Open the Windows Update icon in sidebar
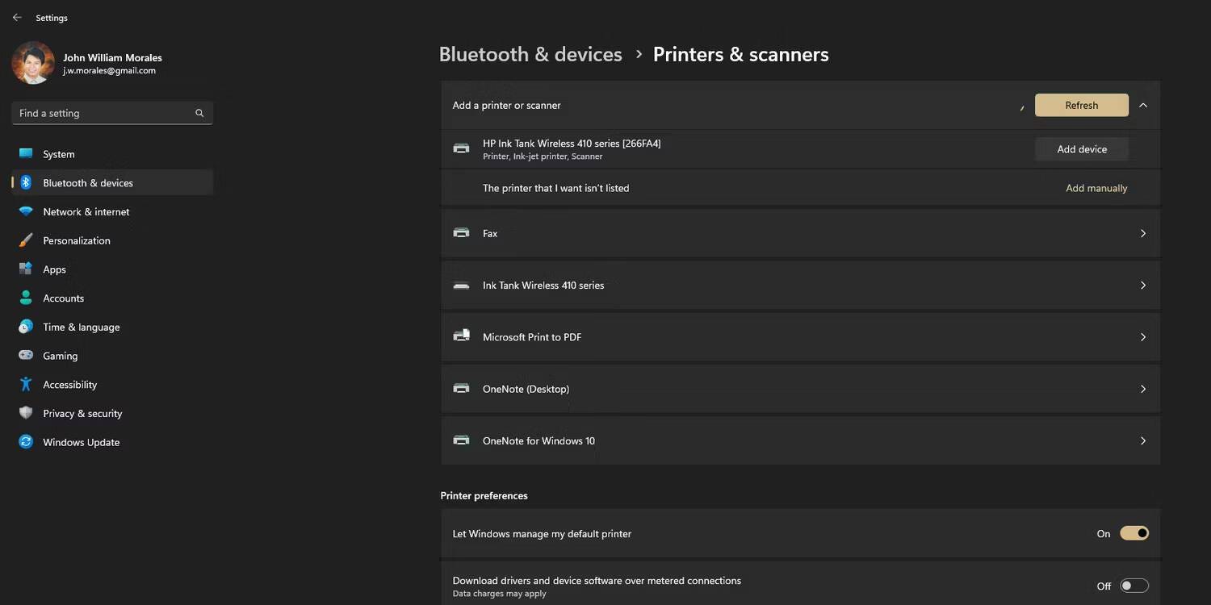Screen dimensions: 1211x605 point(26,442)
